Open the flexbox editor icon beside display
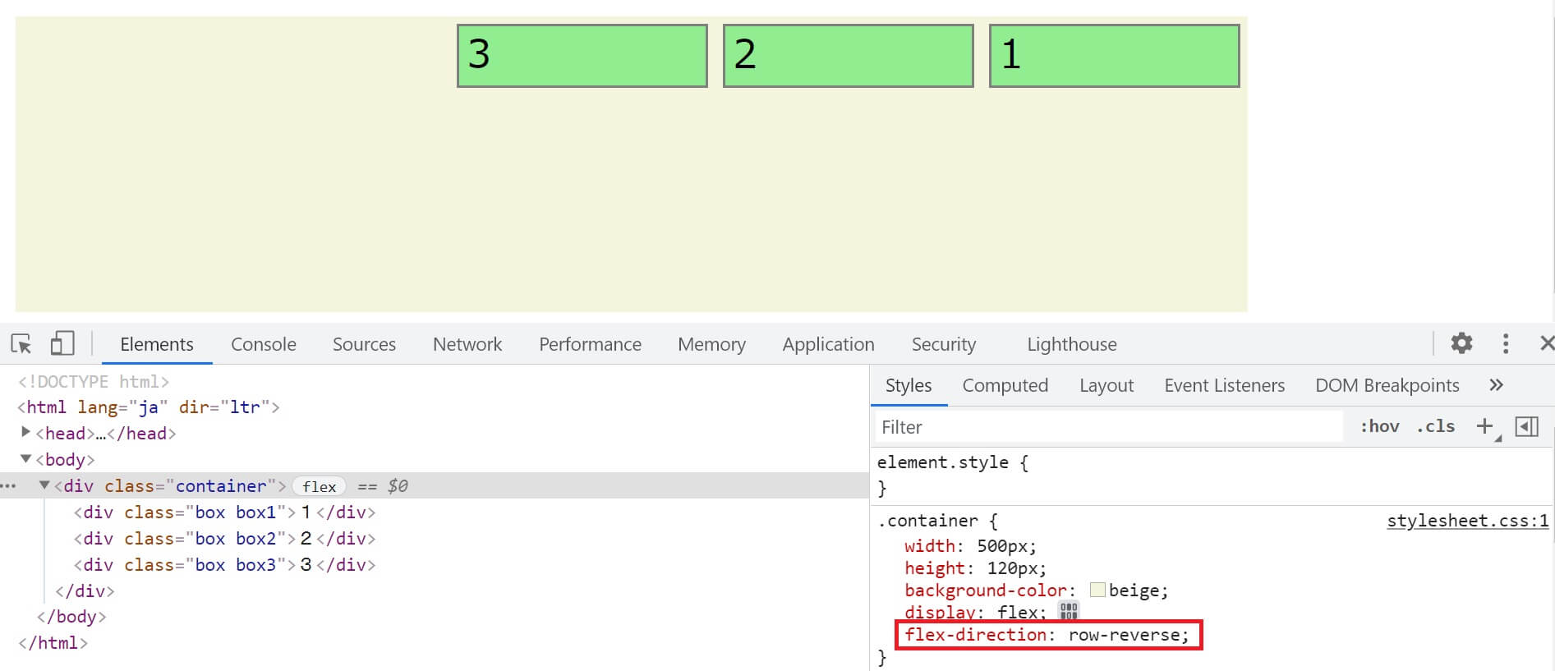The image size is (1555, 671). [x=1068, y=611]
